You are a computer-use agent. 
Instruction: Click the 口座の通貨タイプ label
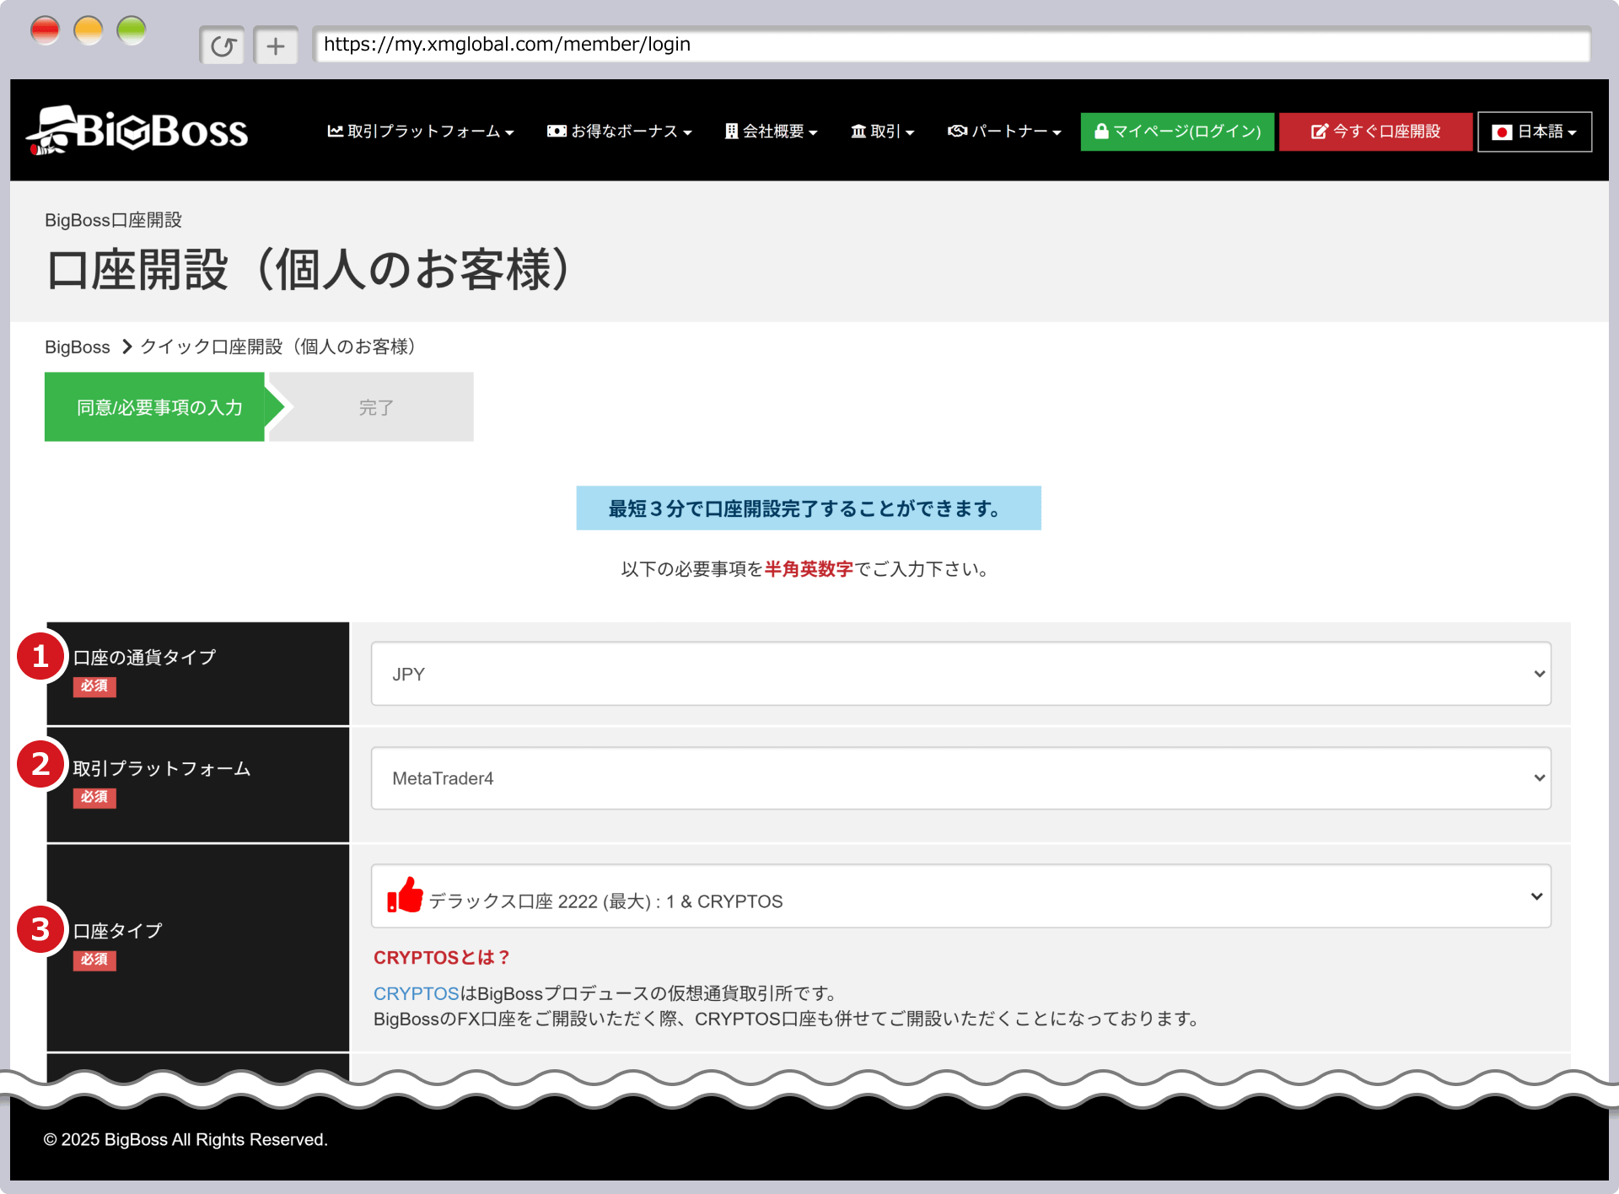(144, 657)
